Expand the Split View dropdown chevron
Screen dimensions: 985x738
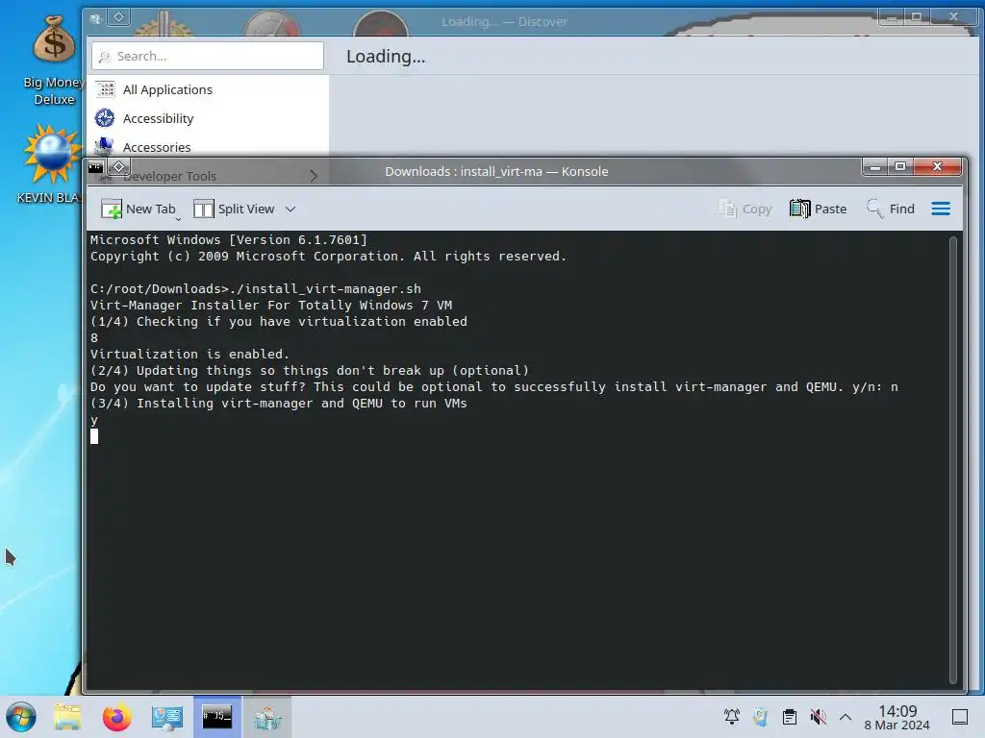pos(290,209)
